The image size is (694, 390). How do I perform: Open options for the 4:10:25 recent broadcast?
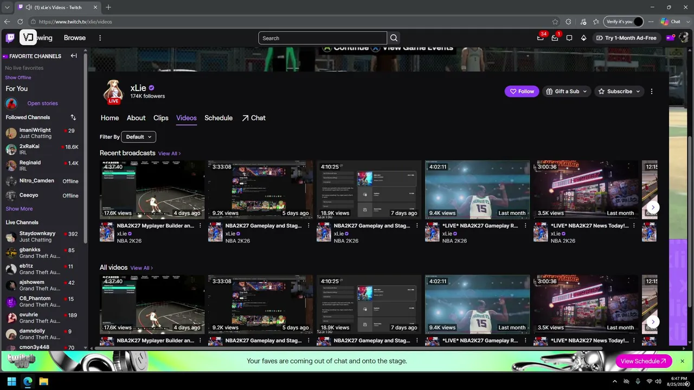point(417,226)
